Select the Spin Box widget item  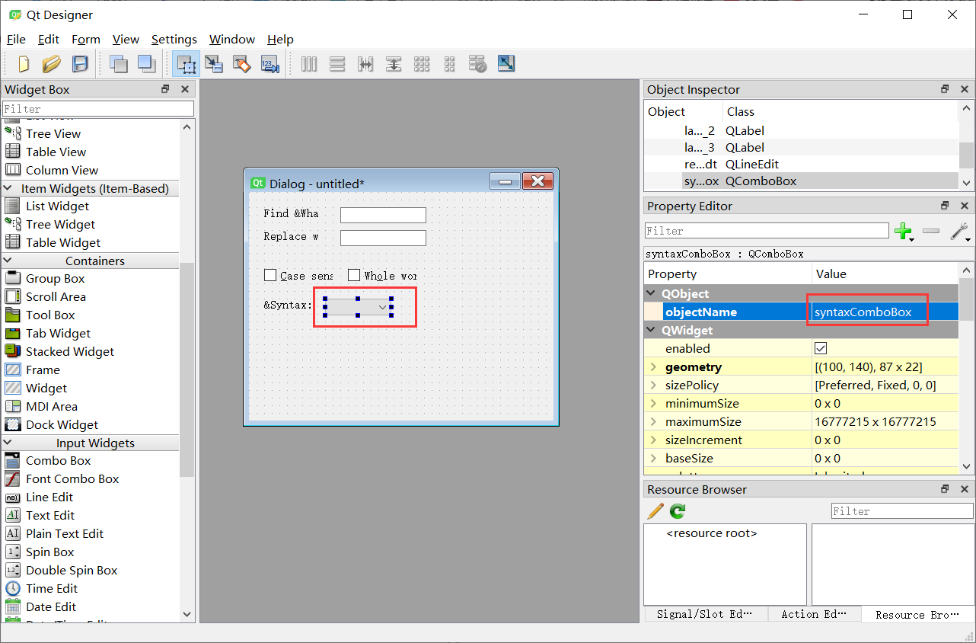coord(49,552)
